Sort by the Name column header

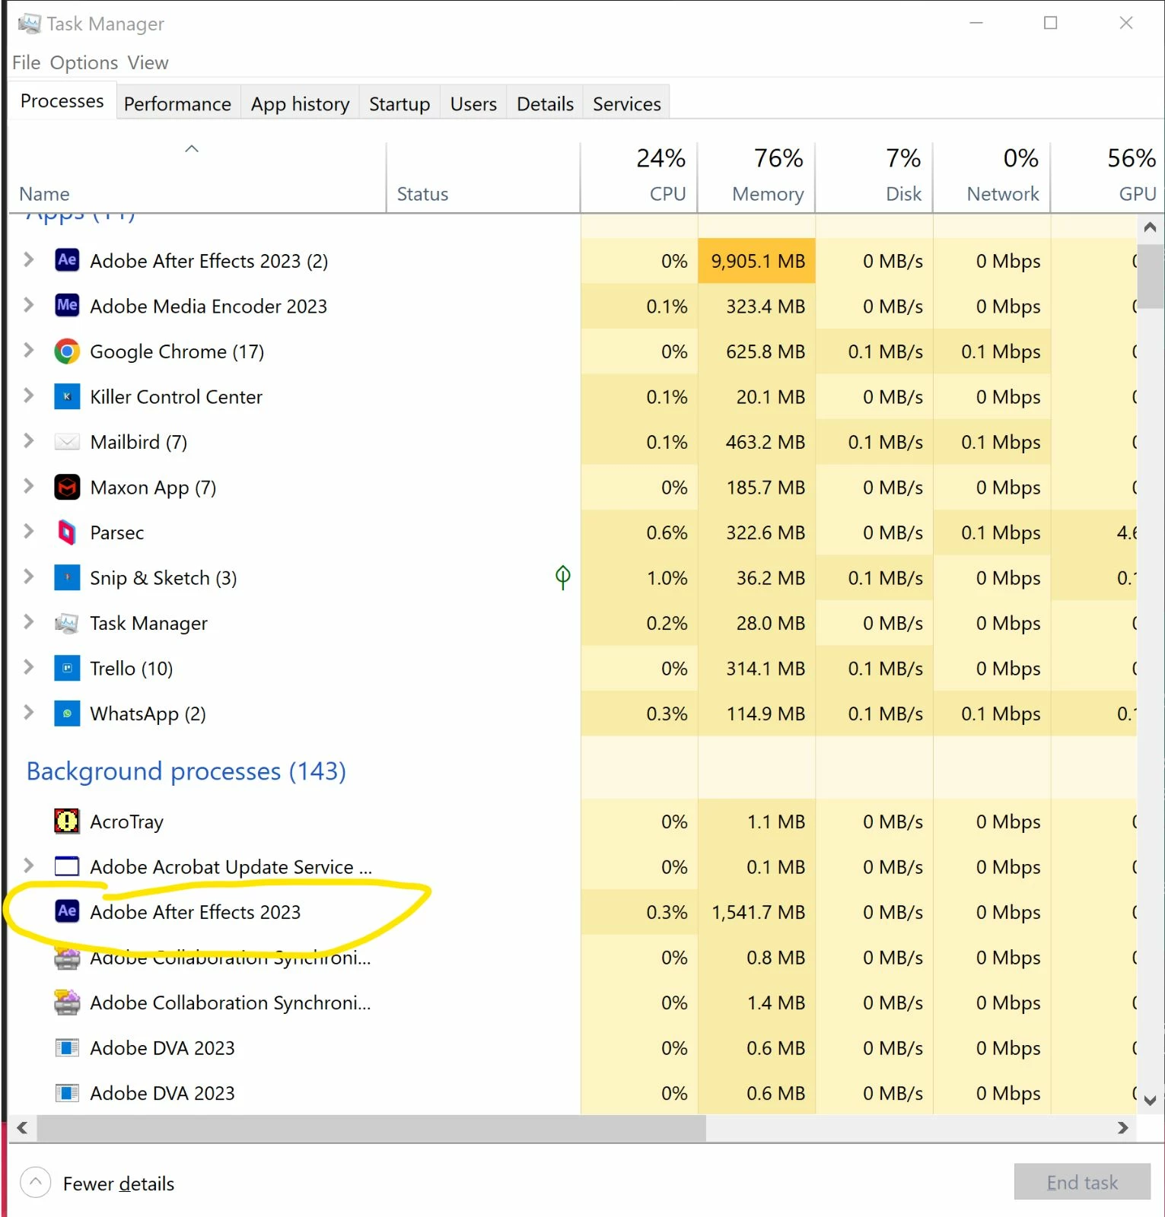[196, 176]
